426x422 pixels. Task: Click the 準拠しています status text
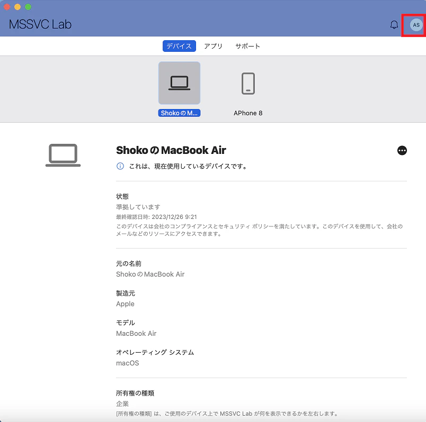(x=138, y=207)
